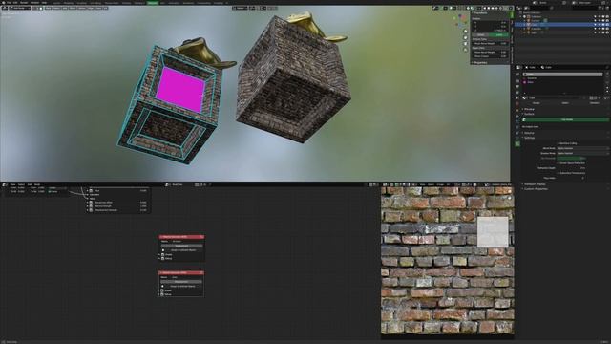Click the Pass Index field
The image size is (611, 344).
pos(572,178)
